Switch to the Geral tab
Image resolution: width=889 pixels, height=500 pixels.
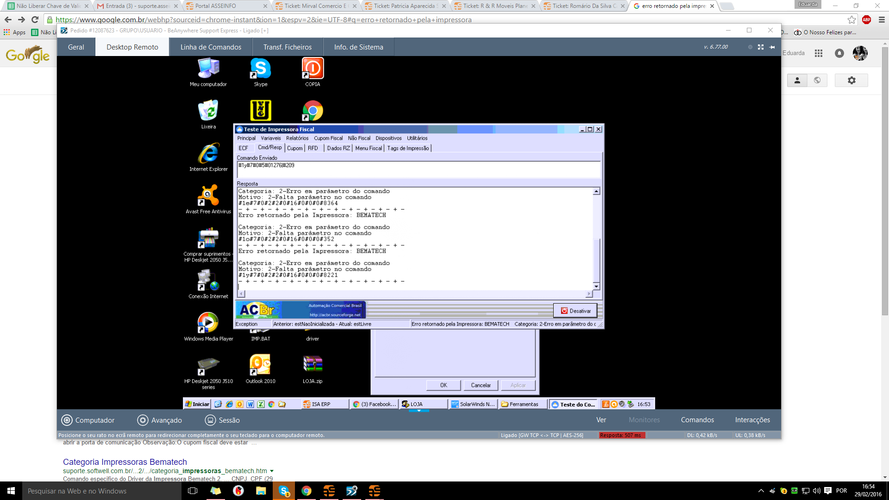(x=76, y=47)
